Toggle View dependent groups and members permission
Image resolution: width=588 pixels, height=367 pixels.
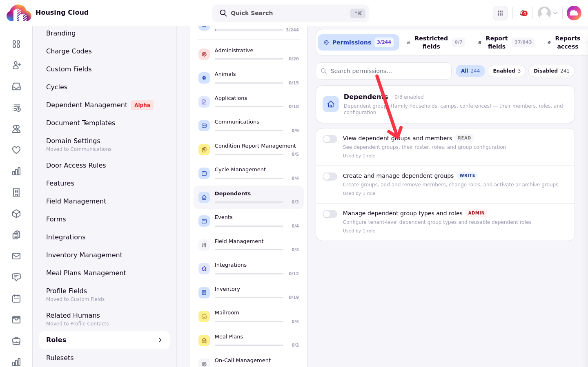pyautogui.click(x=330, y=139)
